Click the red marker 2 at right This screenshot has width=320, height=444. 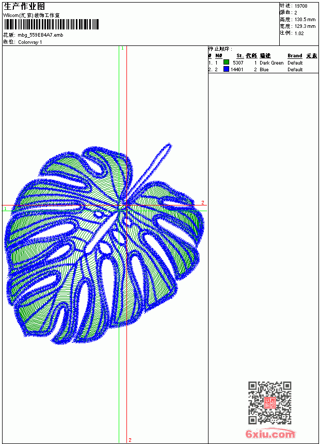point(203,202)
